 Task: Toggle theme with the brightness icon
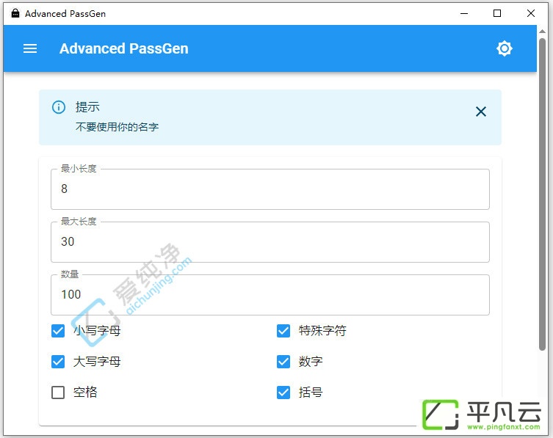505,48
